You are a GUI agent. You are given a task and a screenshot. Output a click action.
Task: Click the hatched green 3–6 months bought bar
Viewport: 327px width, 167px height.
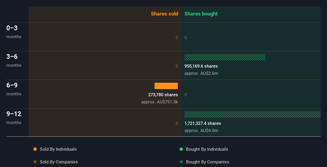[x=225, y=57]
